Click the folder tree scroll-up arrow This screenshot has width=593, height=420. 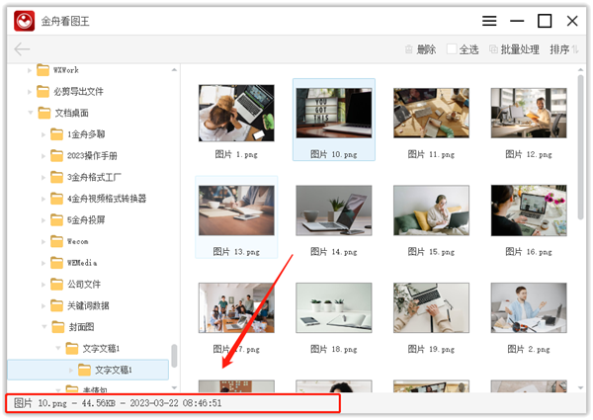click(x=174, y=70)
